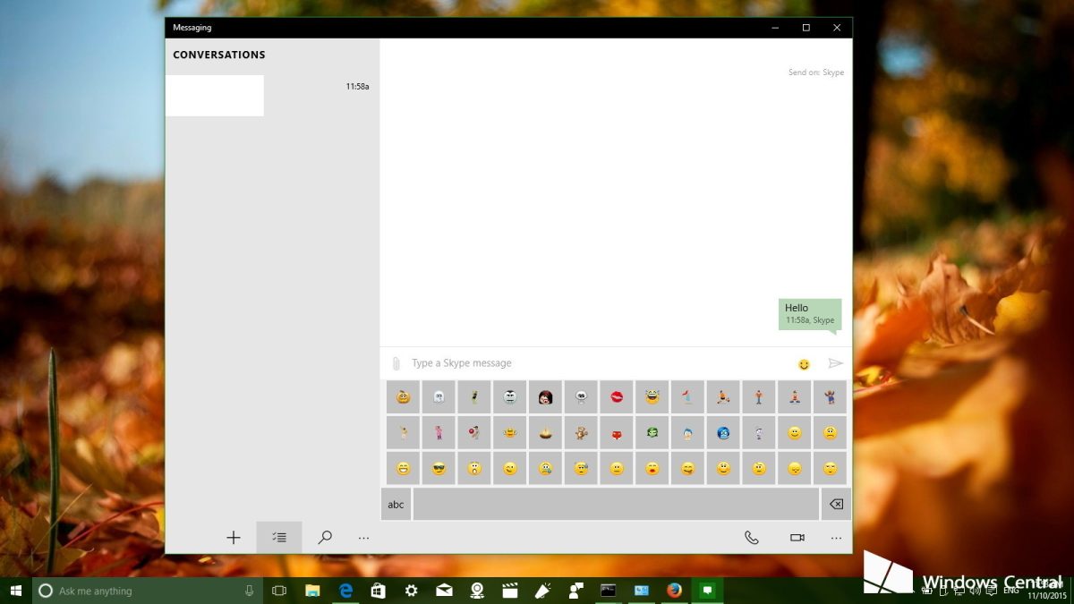
Task: Open search with the magnifier icon
Action: pos(326,537)
